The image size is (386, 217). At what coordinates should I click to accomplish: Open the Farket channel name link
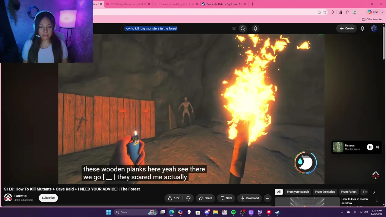click(19, 196)
